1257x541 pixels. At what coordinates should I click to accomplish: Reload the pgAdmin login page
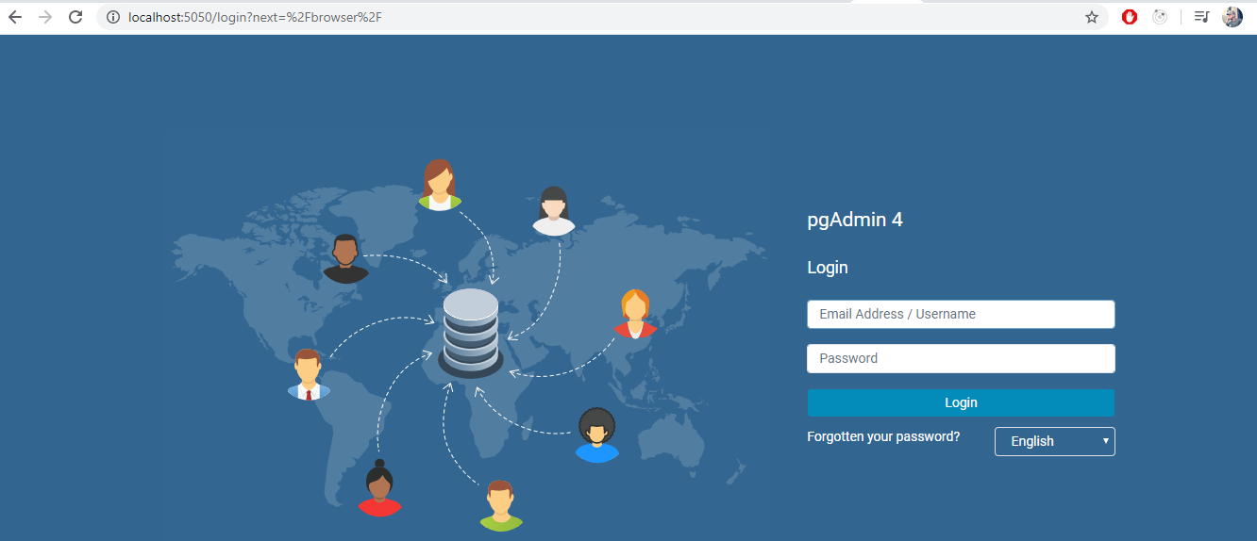point(75,17)
